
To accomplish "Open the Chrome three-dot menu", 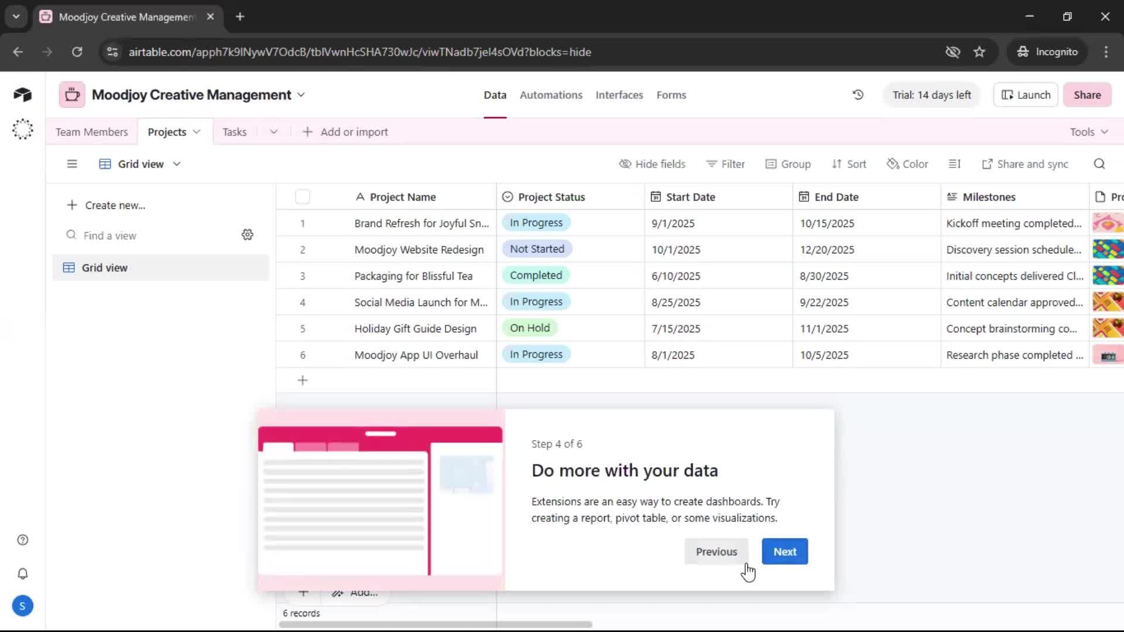I will (1106, 52).
